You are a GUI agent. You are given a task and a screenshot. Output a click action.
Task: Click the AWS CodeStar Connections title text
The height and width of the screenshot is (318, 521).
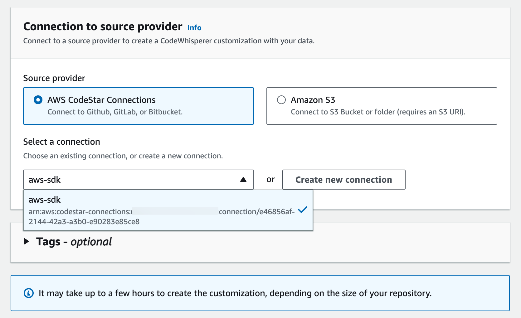(x=101, y=100)
